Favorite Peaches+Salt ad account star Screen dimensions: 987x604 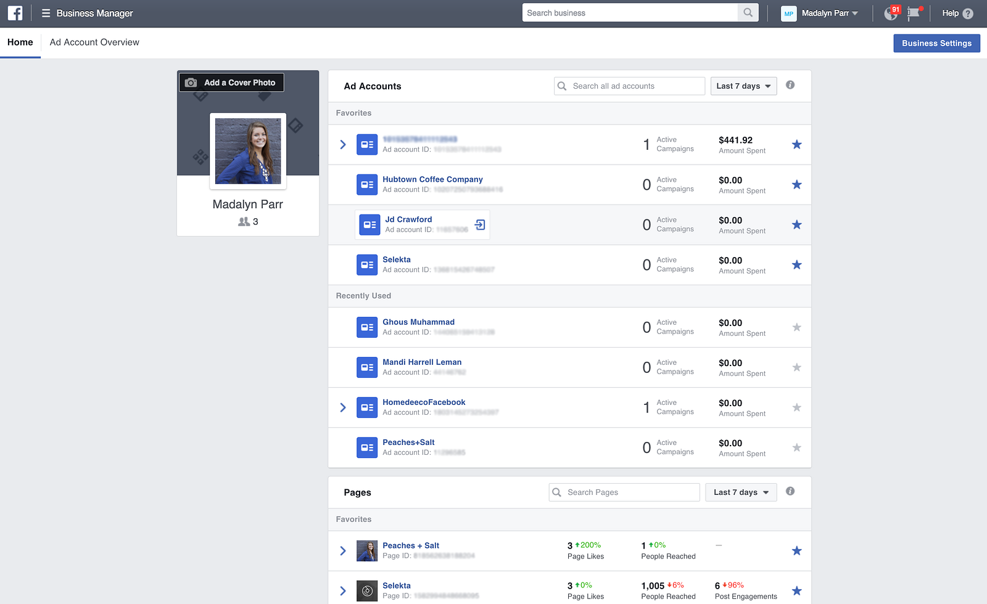[x=797, y=447]
